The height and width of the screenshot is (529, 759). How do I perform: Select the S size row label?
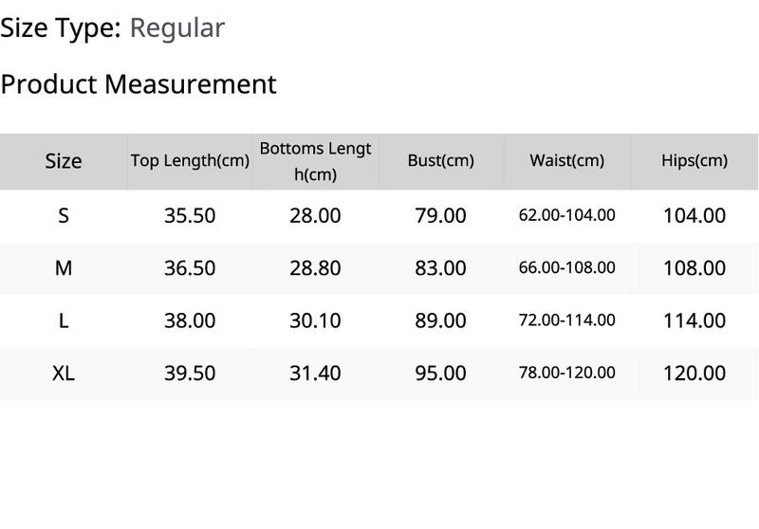coord(64,215)
